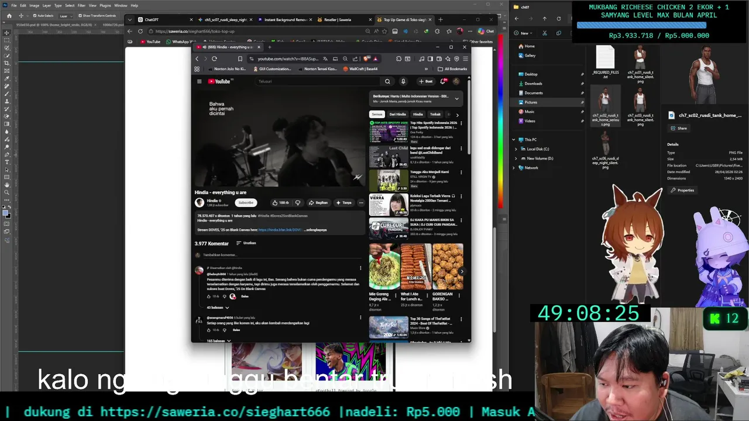Viewport: 749px width, 421px height.
Task: Select the Gradient tool in Photoshop
Action: click(x=7, y=124)
